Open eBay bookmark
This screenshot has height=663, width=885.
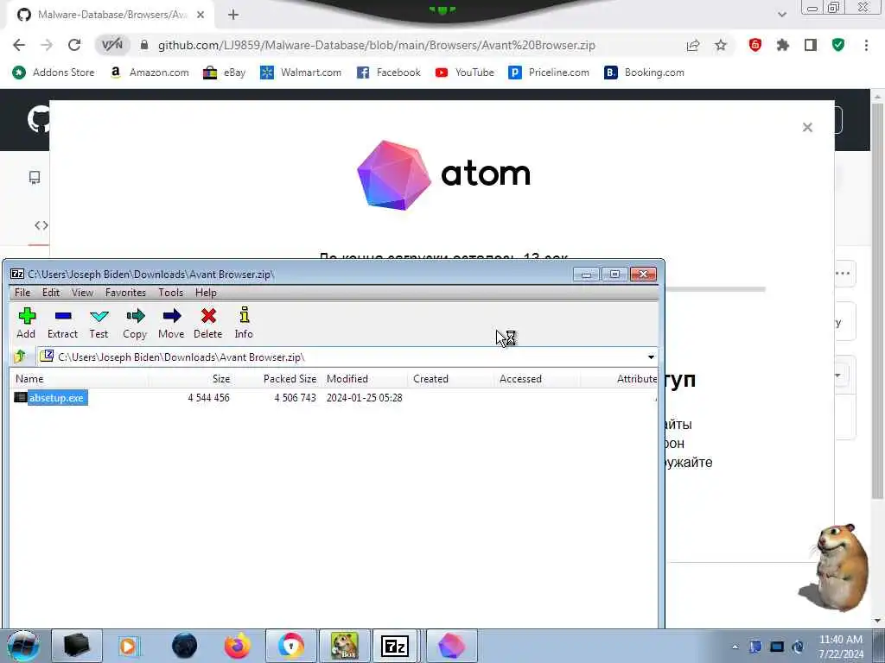pyautogui.click(x=224, y=73)
